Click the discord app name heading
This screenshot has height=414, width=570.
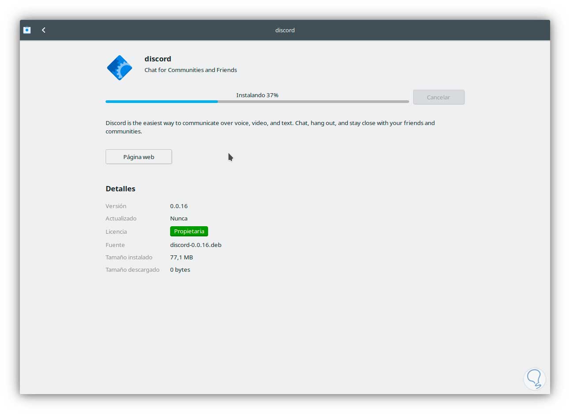pyautogui.click(x=158, y=59)
